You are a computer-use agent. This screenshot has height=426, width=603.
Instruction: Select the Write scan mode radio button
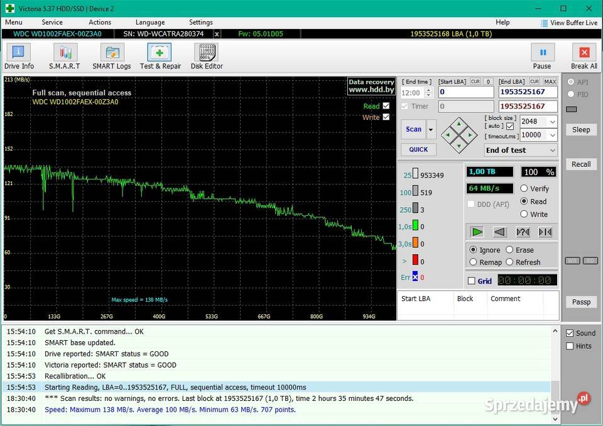(524, 214)
